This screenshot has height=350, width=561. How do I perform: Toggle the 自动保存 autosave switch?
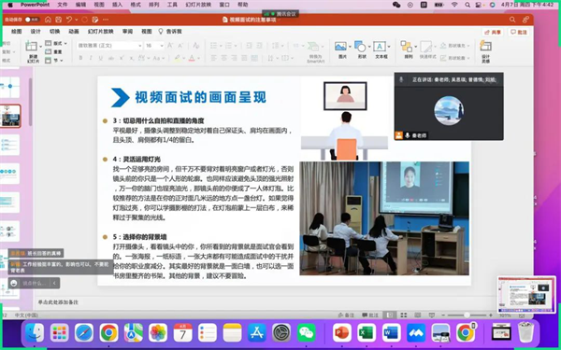coord(32,20)
